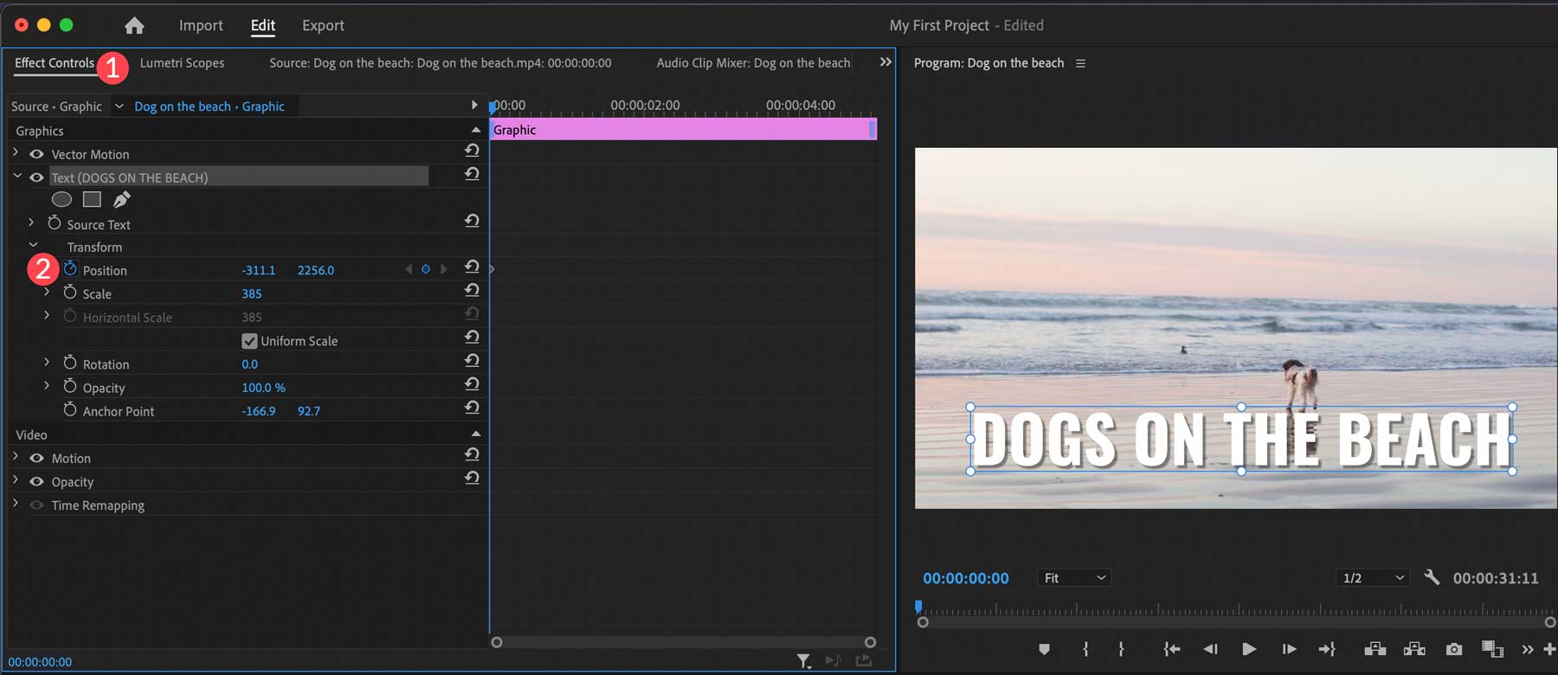This screenshot has height=675, width=1558.
Task: Create a 4-point rectangle mask
Action: 92,200
